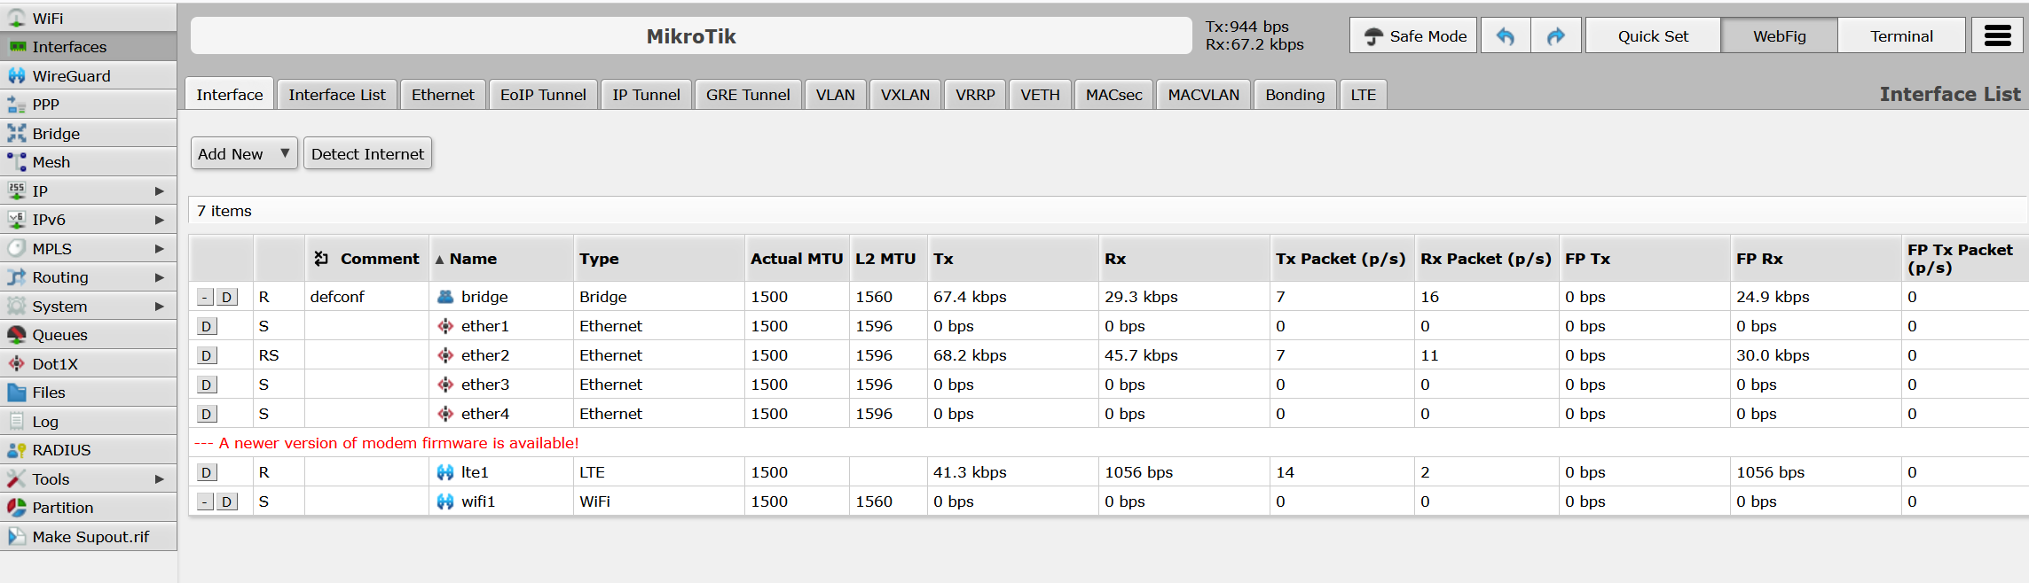This screenshot has height=583, width=2029.
Task: Click the lte1 interface icon
Action: [x=445, y=472]
